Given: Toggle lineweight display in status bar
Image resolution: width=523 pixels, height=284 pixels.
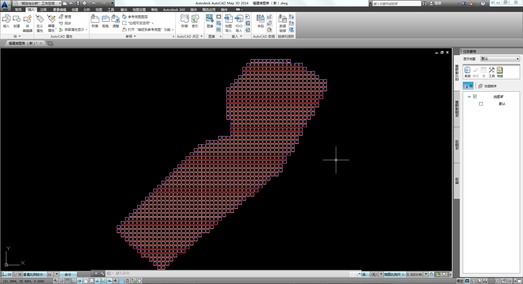Looking at the screenshot, I should 115,281.
